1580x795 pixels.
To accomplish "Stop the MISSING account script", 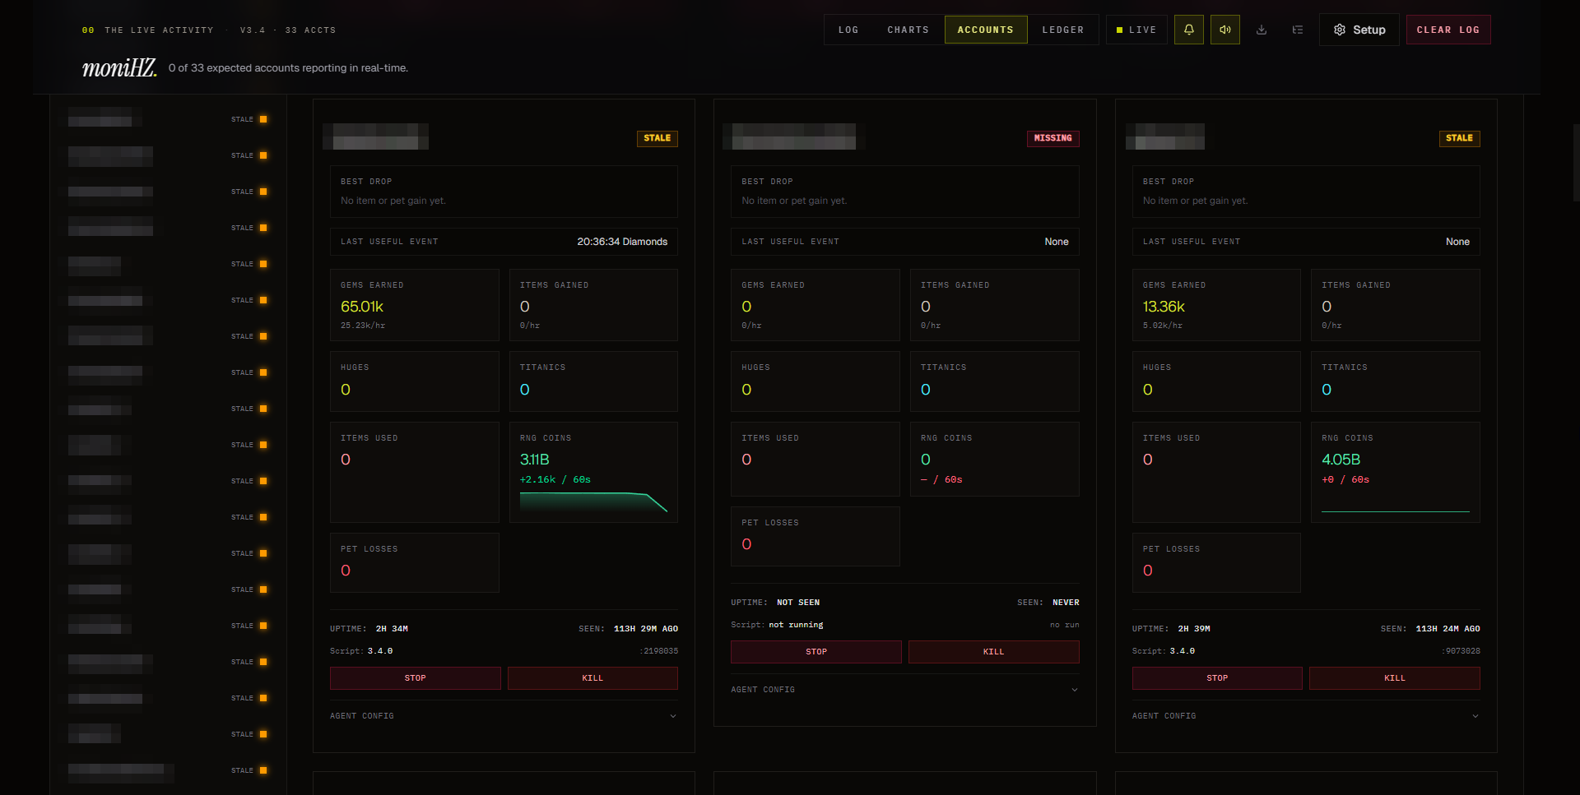I will tap(816, 652).
